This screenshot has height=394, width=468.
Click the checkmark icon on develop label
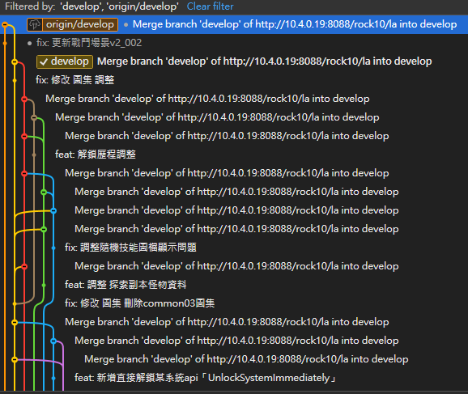coord(44,61)
